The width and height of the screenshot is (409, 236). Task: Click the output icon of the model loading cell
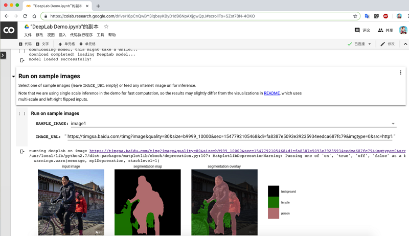click(22, 60)
